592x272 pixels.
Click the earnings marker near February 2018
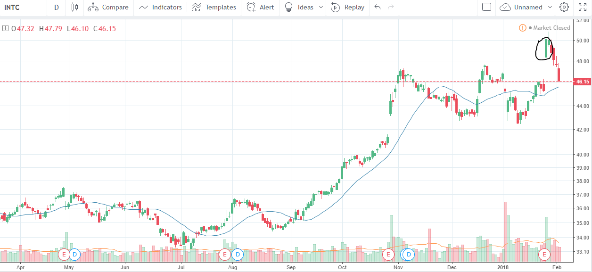[x=544, y=255]
